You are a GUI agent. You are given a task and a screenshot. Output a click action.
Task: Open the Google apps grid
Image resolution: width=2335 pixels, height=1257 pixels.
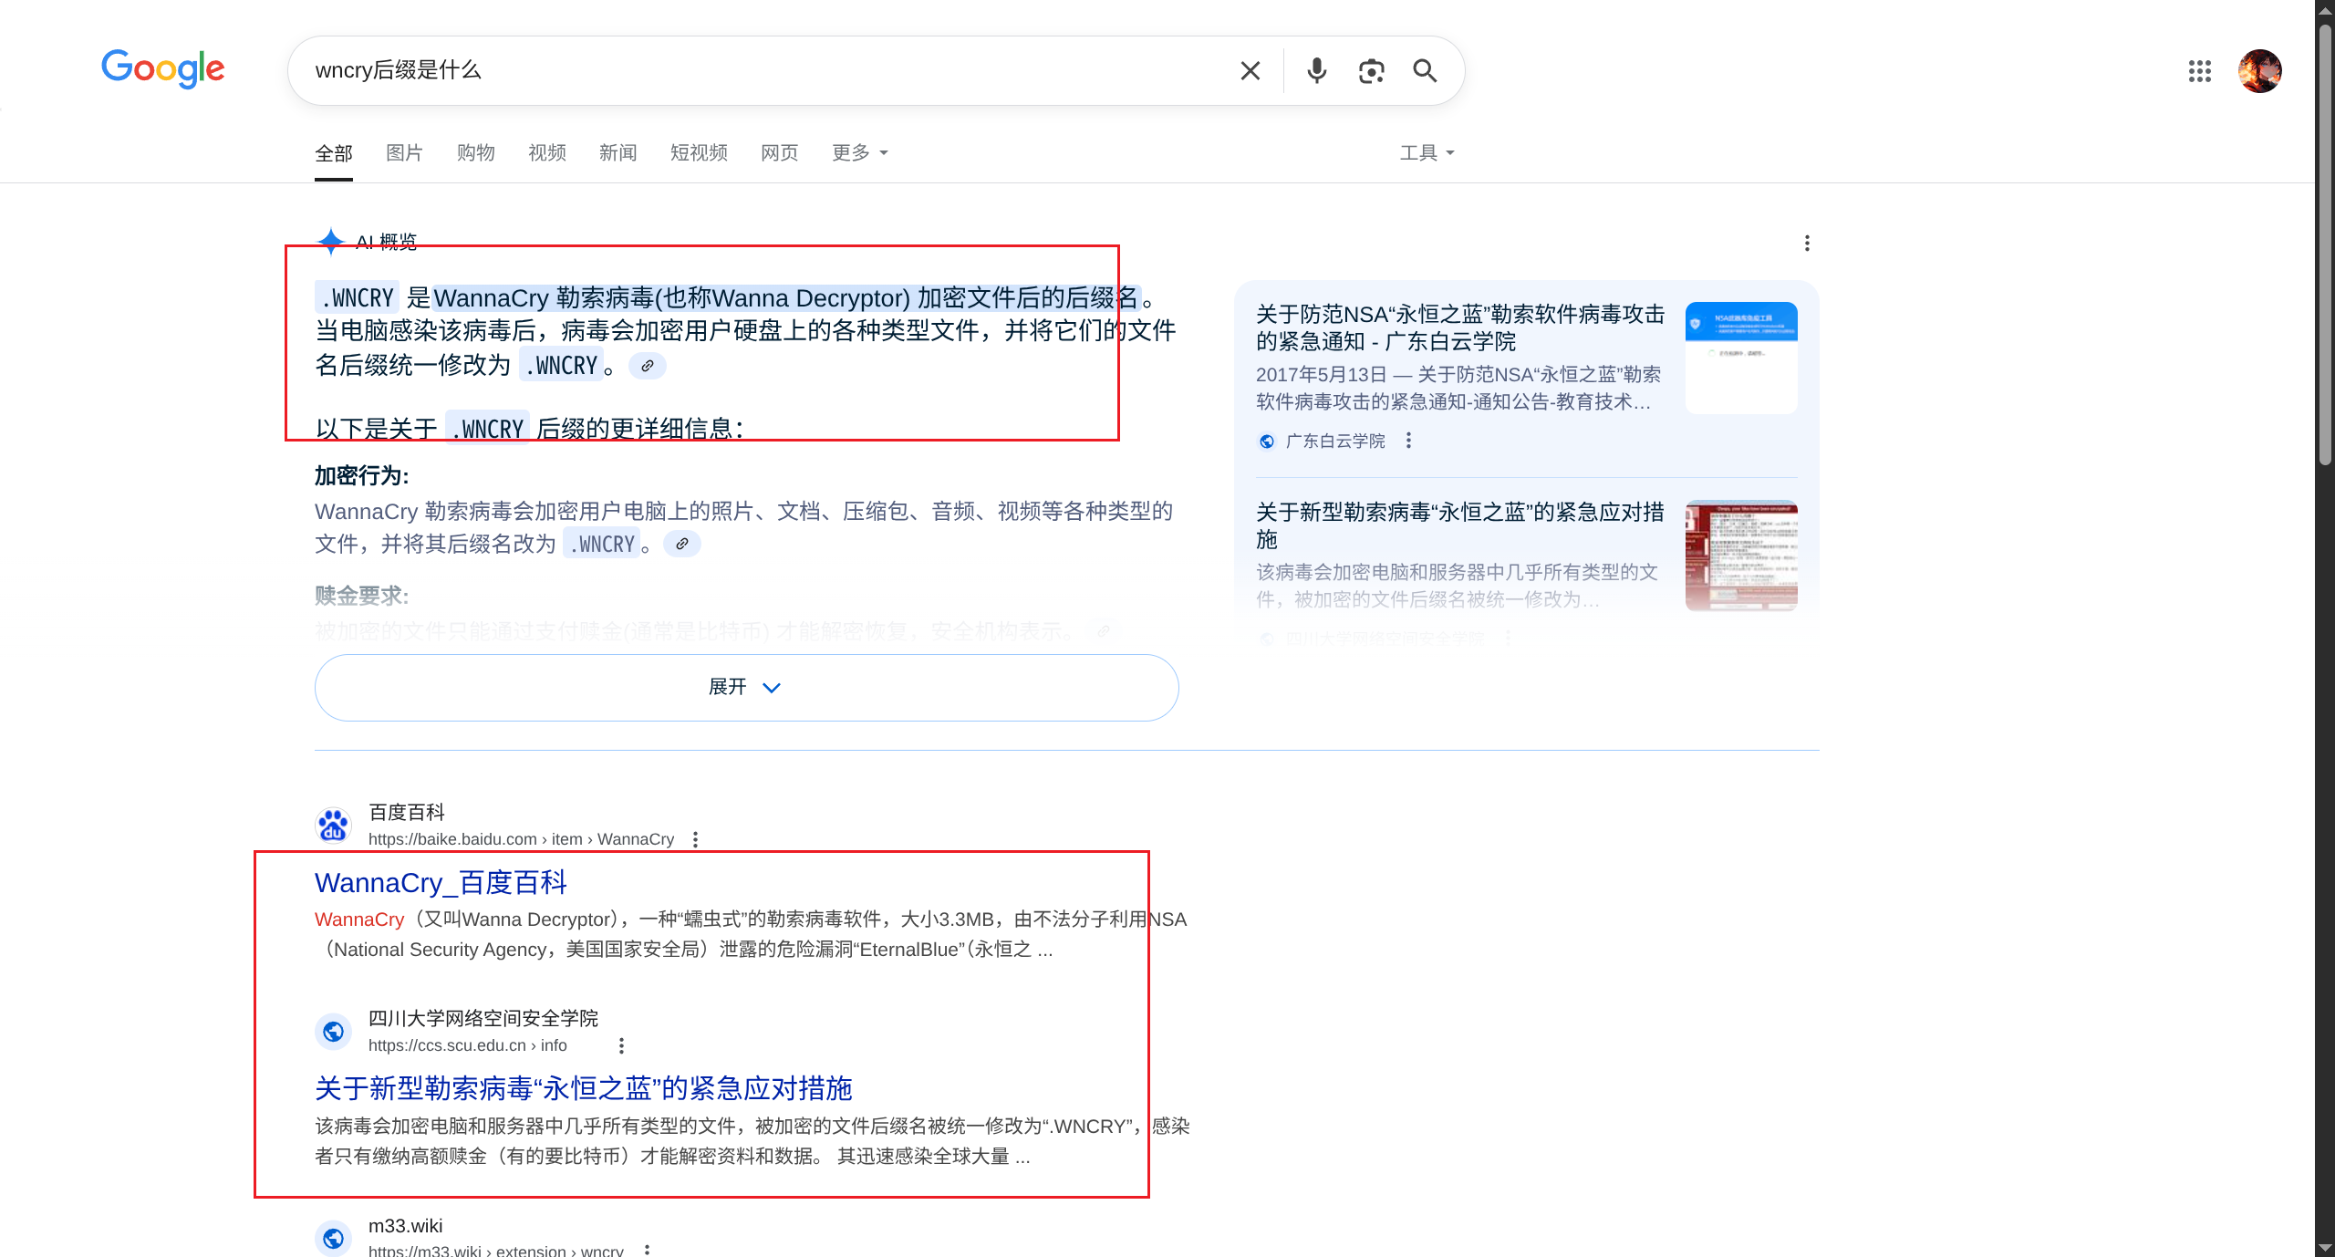click(2199, 71)
